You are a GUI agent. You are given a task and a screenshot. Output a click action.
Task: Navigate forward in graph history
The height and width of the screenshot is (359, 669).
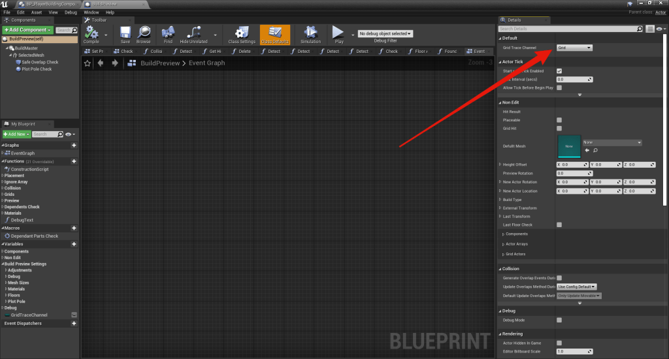(x=115, y=63)
